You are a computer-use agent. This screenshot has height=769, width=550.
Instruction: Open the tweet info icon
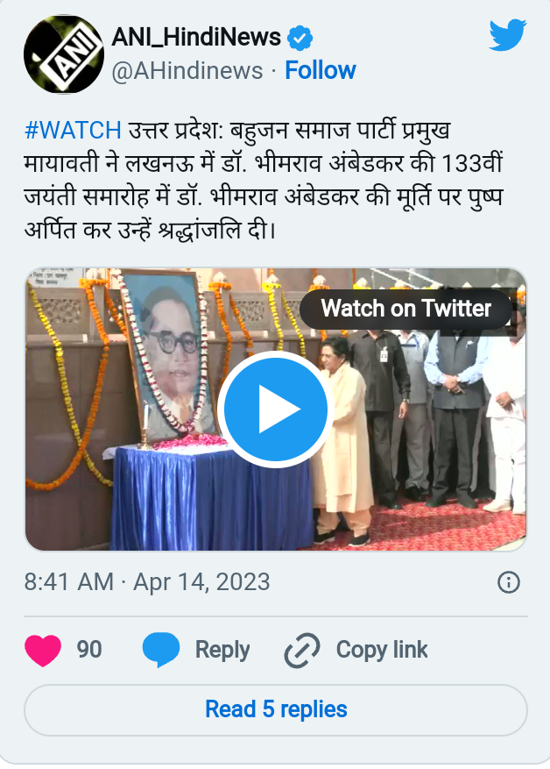point(508,582)
